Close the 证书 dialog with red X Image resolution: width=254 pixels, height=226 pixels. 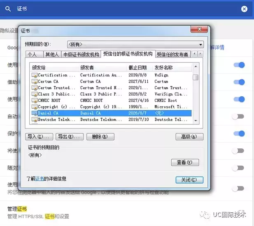[199, 29]
